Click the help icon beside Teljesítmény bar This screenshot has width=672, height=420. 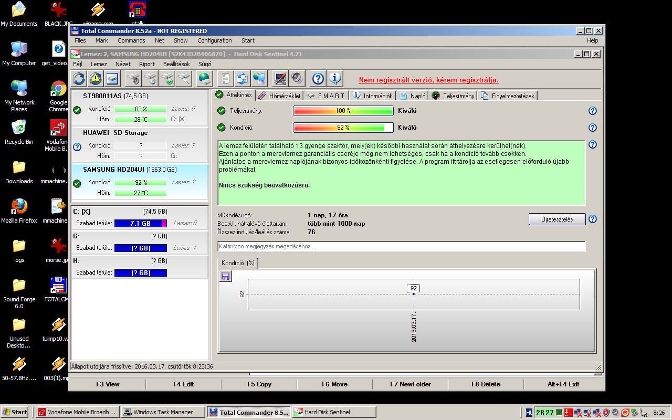tap(593, 111)
